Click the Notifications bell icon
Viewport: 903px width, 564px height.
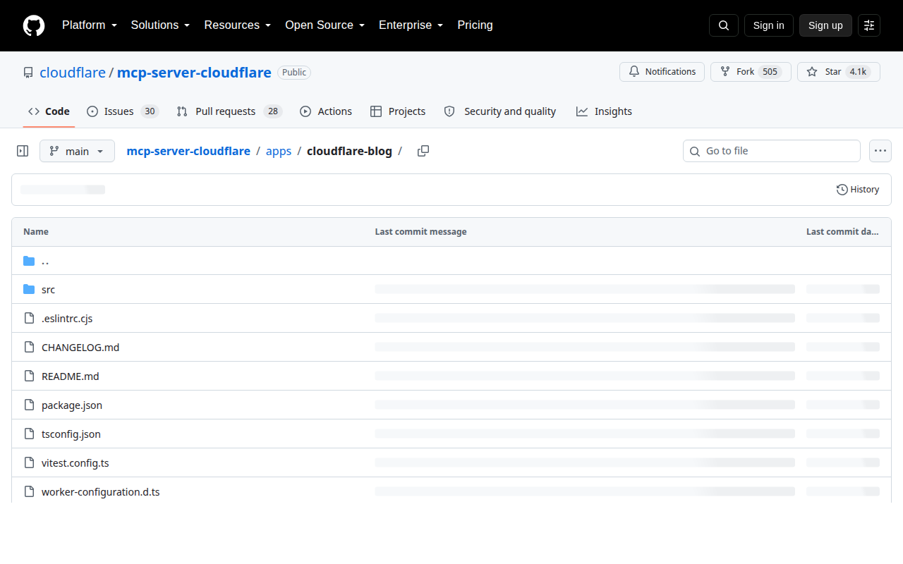pyautogui.click(x=634, y=72)
